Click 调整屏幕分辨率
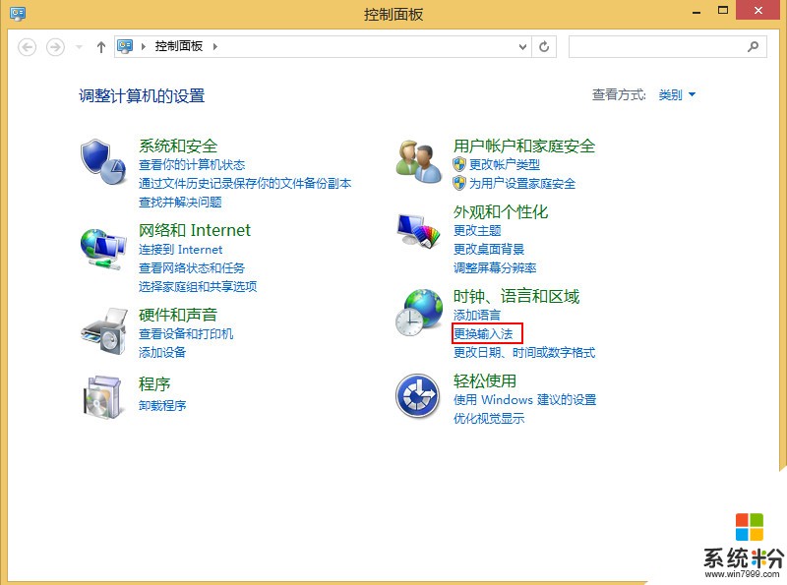The width and height of the screenshot is (787, 585). [x=495, y=267]
